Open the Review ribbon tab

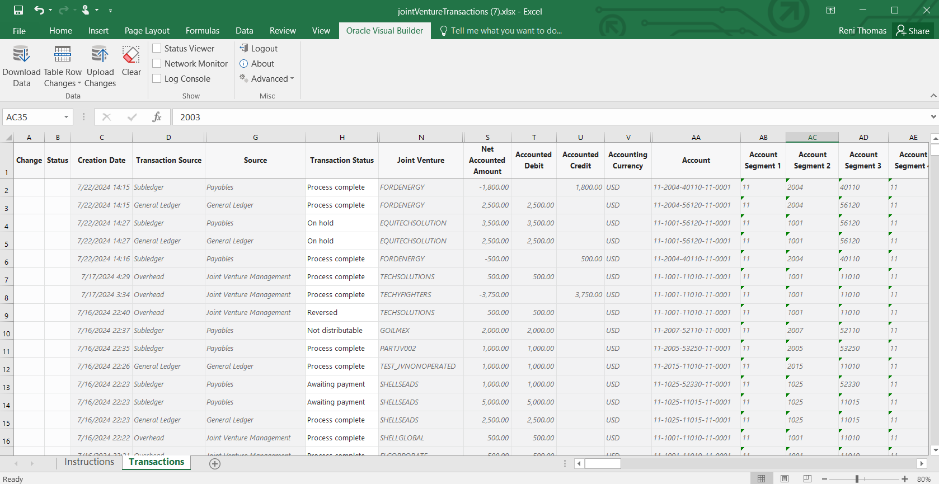coord(283,31)
